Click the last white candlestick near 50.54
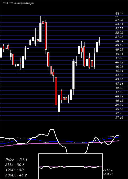128x179 pixels. coord(99,41)
